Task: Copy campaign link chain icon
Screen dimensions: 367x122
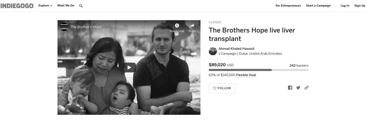Action: tap(306, 88)
